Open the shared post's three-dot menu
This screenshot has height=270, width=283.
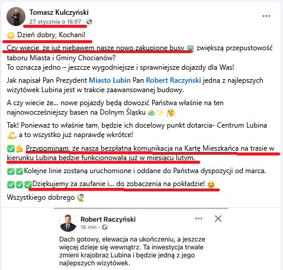[x=198, y=219]
